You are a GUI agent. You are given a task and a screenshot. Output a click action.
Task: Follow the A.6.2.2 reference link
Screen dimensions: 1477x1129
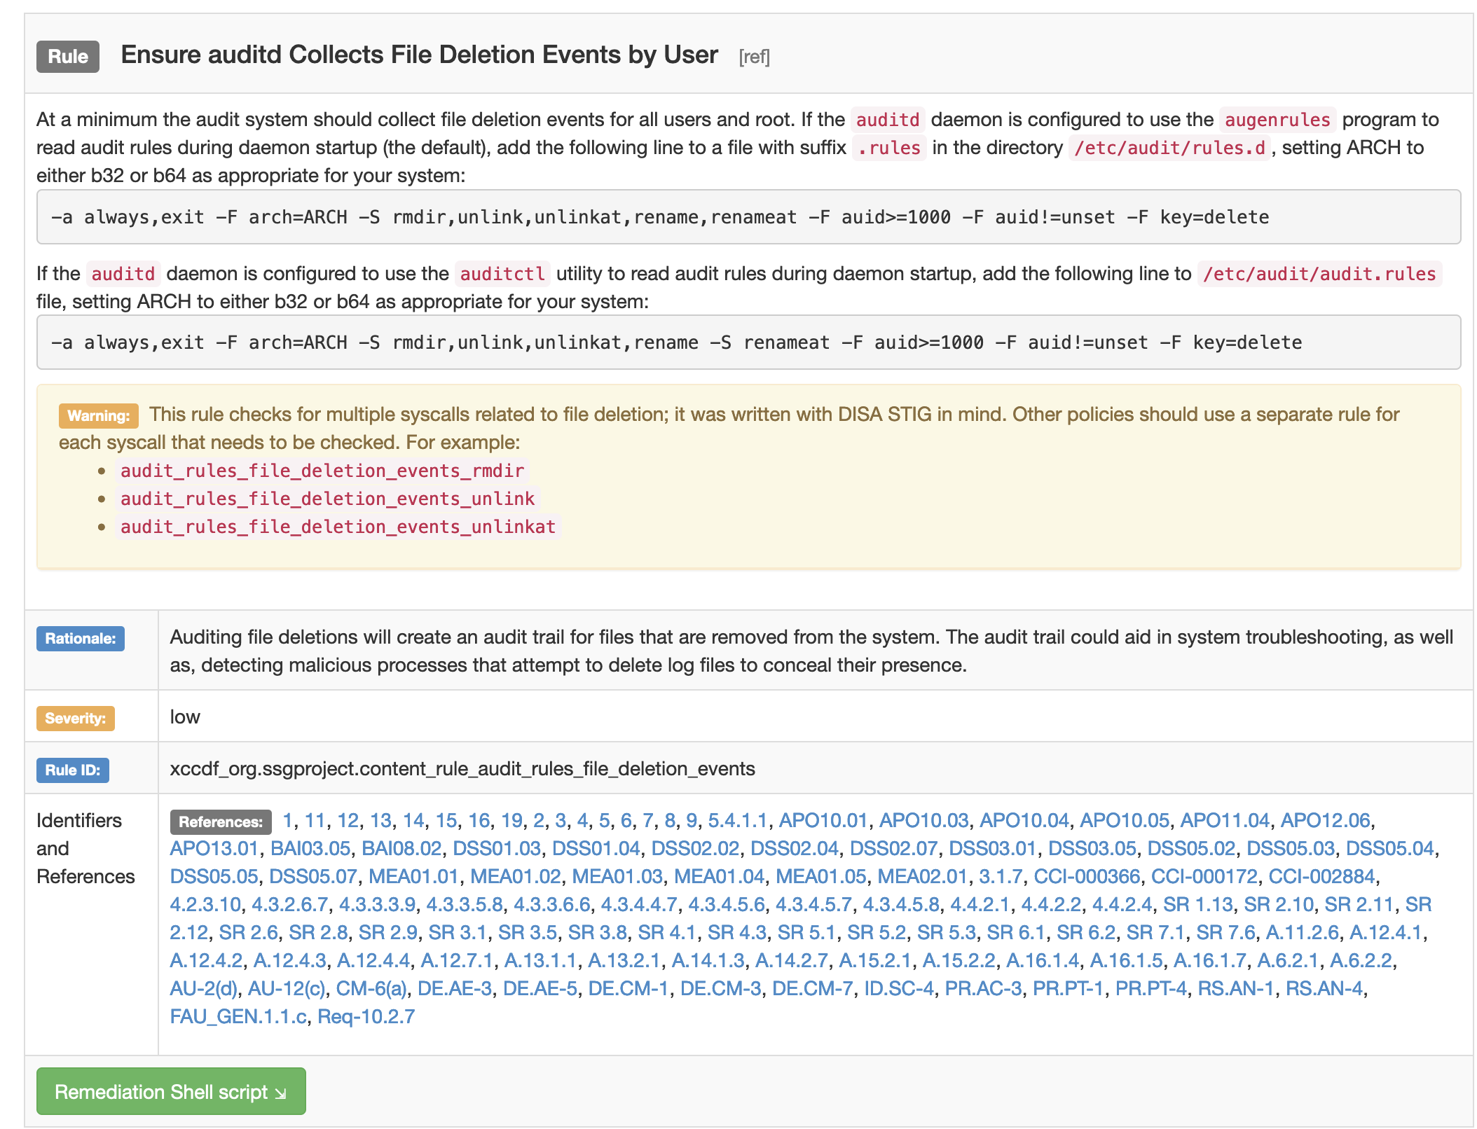1361,960
